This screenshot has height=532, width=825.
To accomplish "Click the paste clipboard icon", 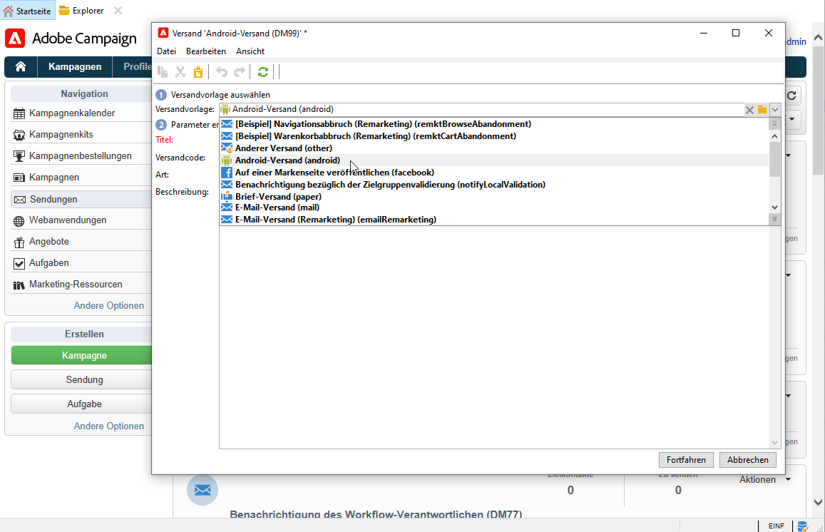I will (198, 71).
